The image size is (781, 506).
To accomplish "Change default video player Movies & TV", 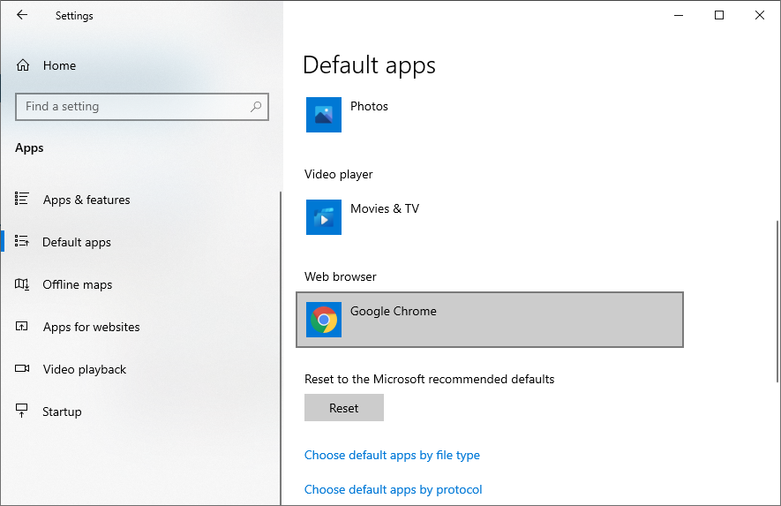I will point(490,217).
